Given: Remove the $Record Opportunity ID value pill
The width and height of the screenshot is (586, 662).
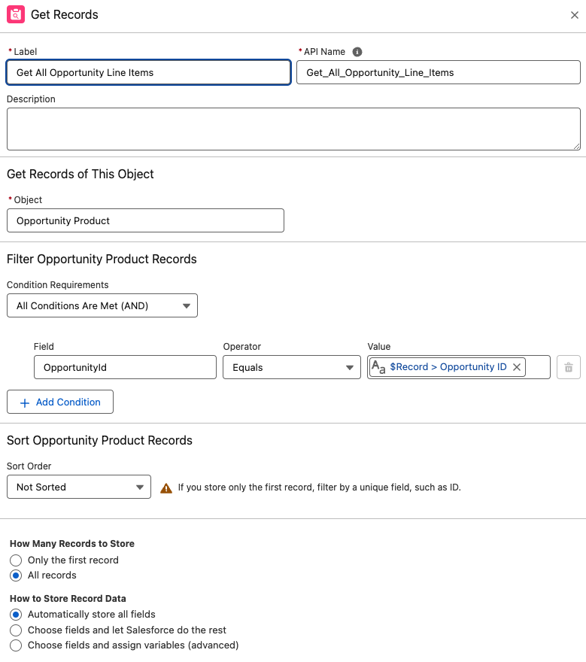Looking at the screenshot, I should pos(517,367).
